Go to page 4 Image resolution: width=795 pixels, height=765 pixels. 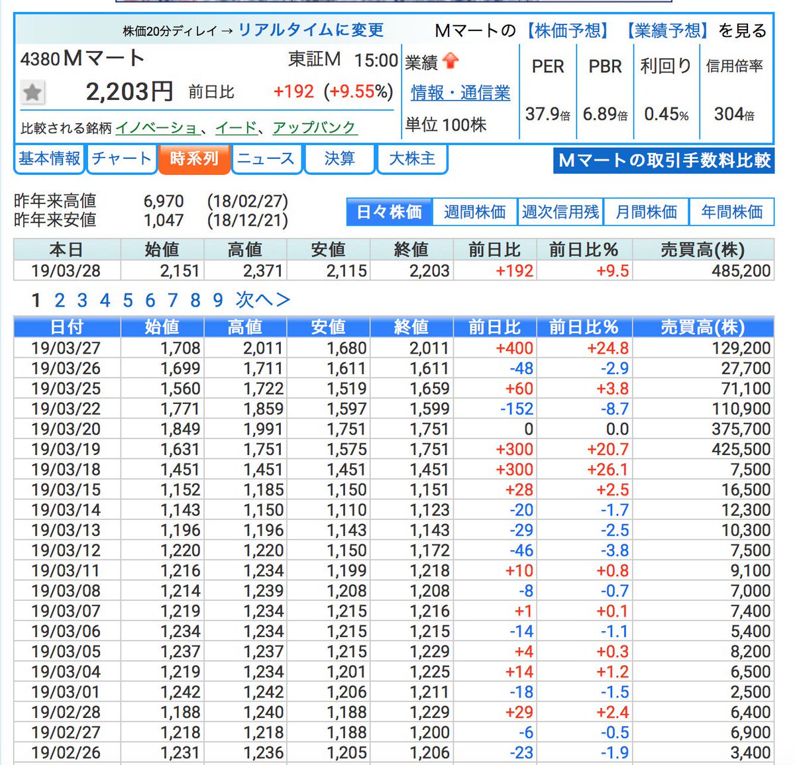pos(105,301)
